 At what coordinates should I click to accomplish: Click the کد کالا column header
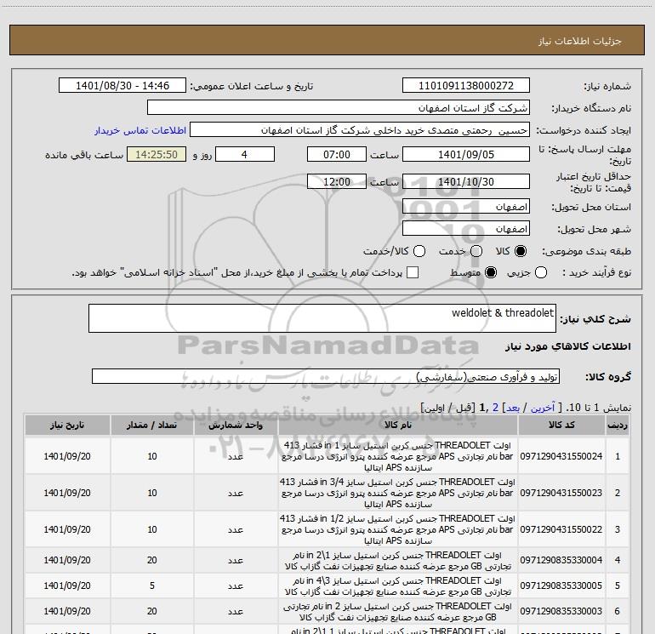(561, 425)
